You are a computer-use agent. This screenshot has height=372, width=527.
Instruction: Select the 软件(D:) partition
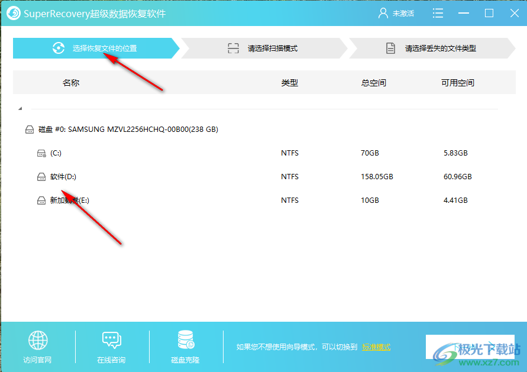point(63,177)
